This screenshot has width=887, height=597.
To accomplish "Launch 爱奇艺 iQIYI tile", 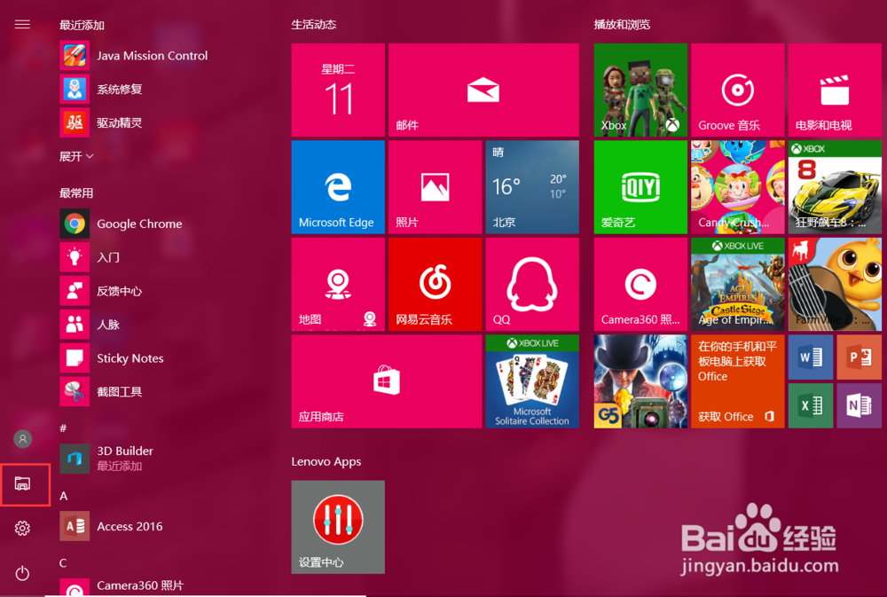I will pos(641,187).
